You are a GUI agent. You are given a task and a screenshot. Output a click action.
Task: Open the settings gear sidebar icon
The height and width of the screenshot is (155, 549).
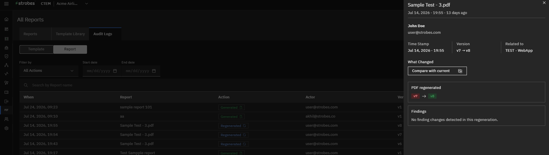(x=6, y=128)
